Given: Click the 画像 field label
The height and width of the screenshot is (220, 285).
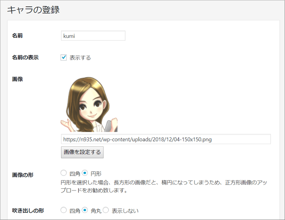Looking at the screenshot, I should pos(18,79).
